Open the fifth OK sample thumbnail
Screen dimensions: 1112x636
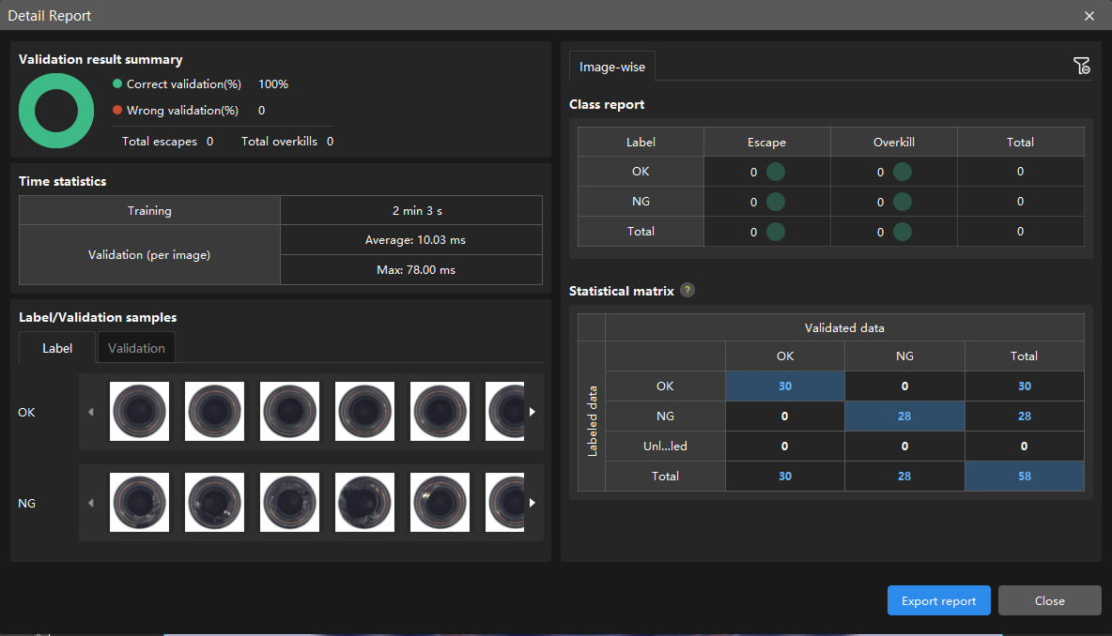pyautogui.click(x=440, y=412)
